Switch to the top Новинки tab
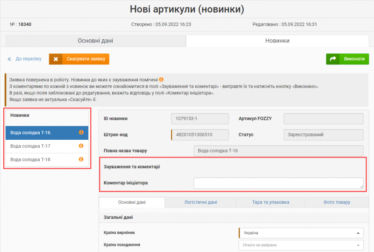The height and width of the screenshot is (252, 374). click(277, 41)
